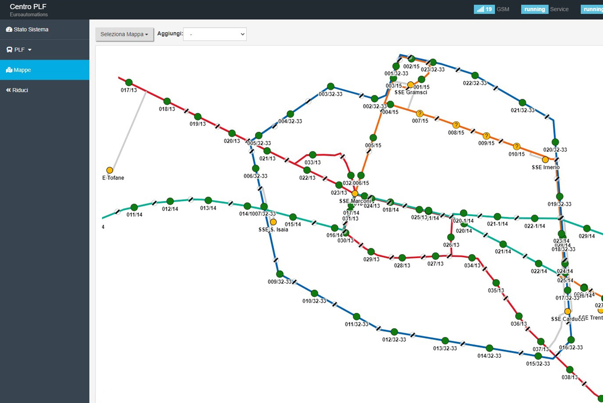Select the green node 006/32-33
The width and height of the screenshot is (603, 403).
pyautogui.click(x=255, y=168)
